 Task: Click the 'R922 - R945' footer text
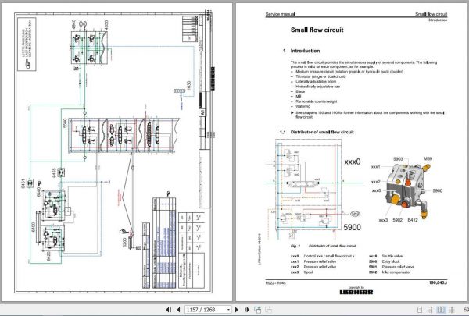tap(275, 282)
